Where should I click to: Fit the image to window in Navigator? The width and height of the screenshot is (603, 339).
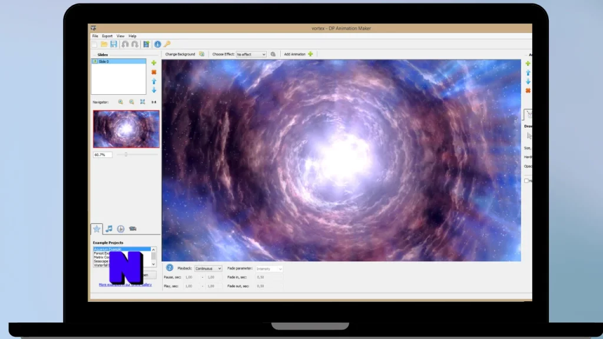tap(143, 102)
